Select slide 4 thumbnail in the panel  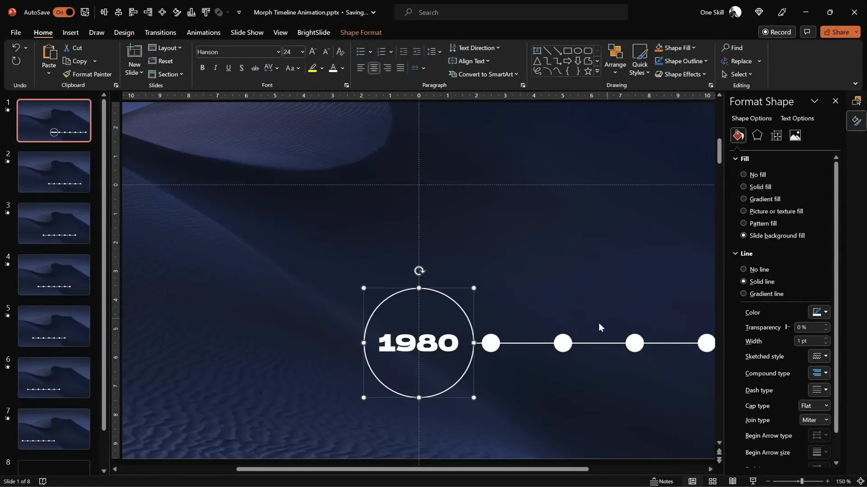click(x=53, y=274)
